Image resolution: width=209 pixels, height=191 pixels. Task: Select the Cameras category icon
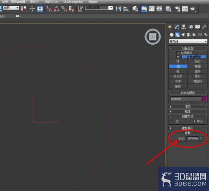click(x=189, y=35)
